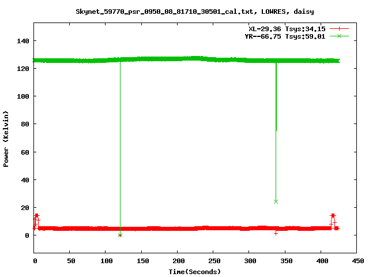Select the XL-29.36 Tsys:34.15 legend entry
The height and width of the screenshot is (277, 369).
(287, 29)
